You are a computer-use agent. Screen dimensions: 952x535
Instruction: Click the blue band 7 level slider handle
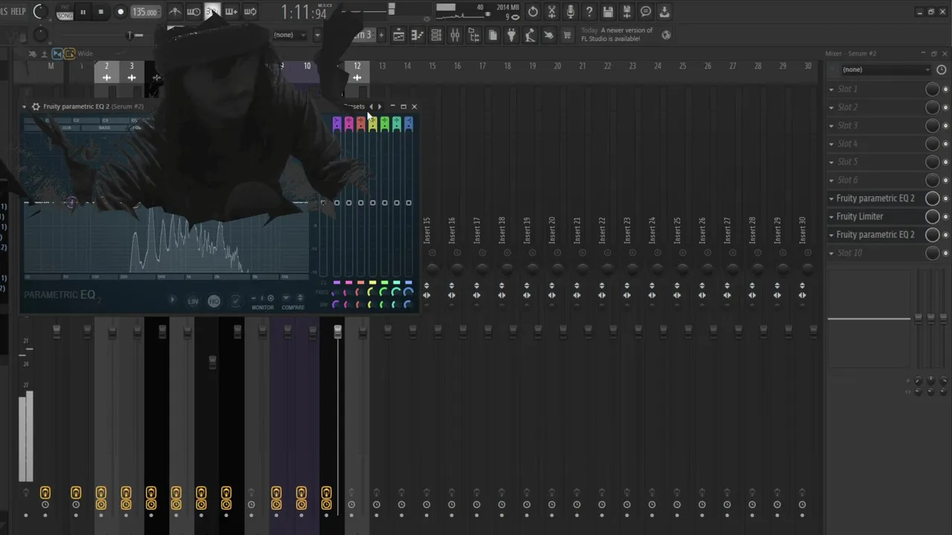pos(408,203)
